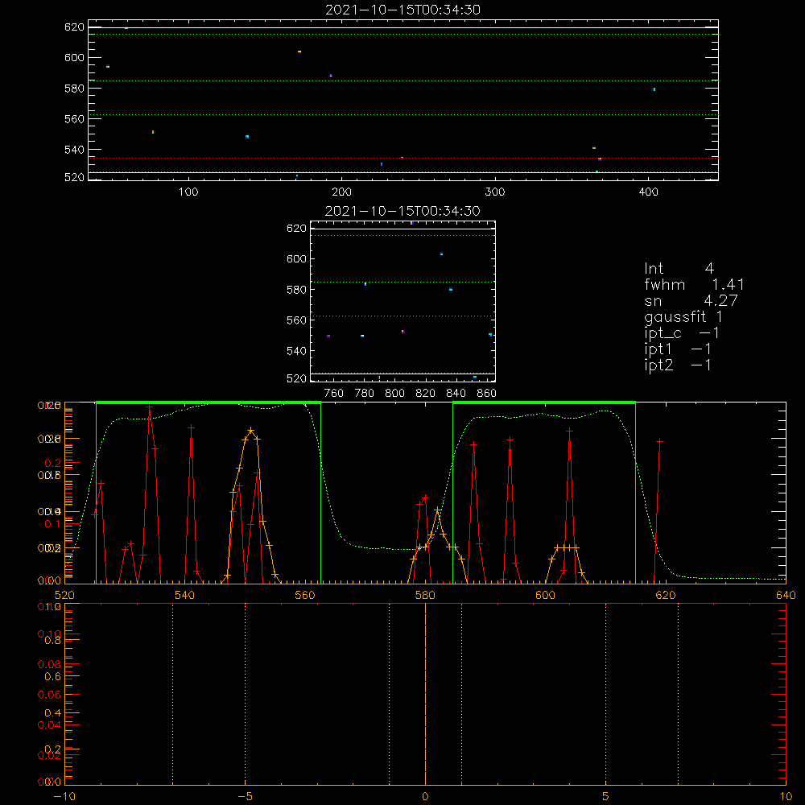Pick the positive 5 label on bottom axis
Viewport: 805px width, 805px height.
[x=606, y=796]
